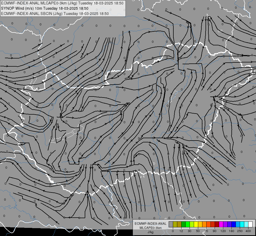
Task: Click the legend value label 70
Action: tap(206, 231)
